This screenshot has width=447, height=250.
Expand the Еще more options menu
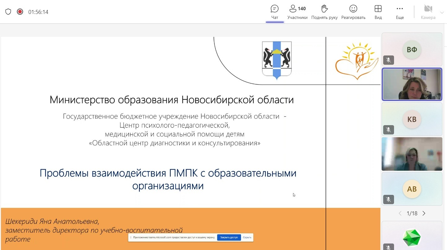pyautogui.click(x=400, y=12)
